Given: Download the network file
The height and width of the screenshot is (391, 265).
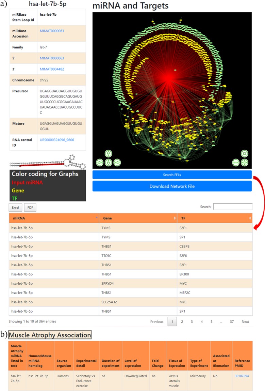Looking at the screenshot, I should 172,186.
